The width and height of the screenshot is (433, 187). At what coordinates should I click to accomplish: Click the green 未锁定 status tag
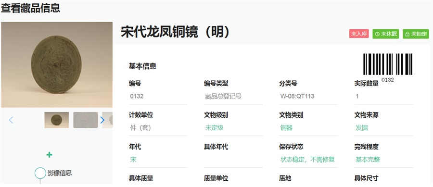(416, 34)
